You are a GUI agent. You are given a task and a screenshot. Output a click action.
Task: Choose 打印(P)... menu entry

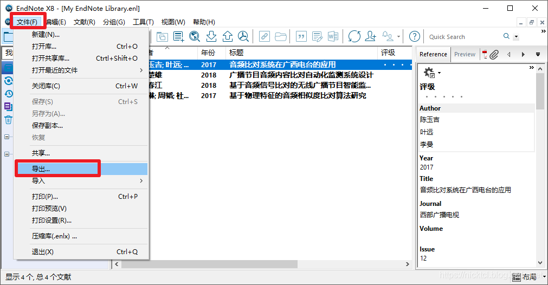pos(81,196)
